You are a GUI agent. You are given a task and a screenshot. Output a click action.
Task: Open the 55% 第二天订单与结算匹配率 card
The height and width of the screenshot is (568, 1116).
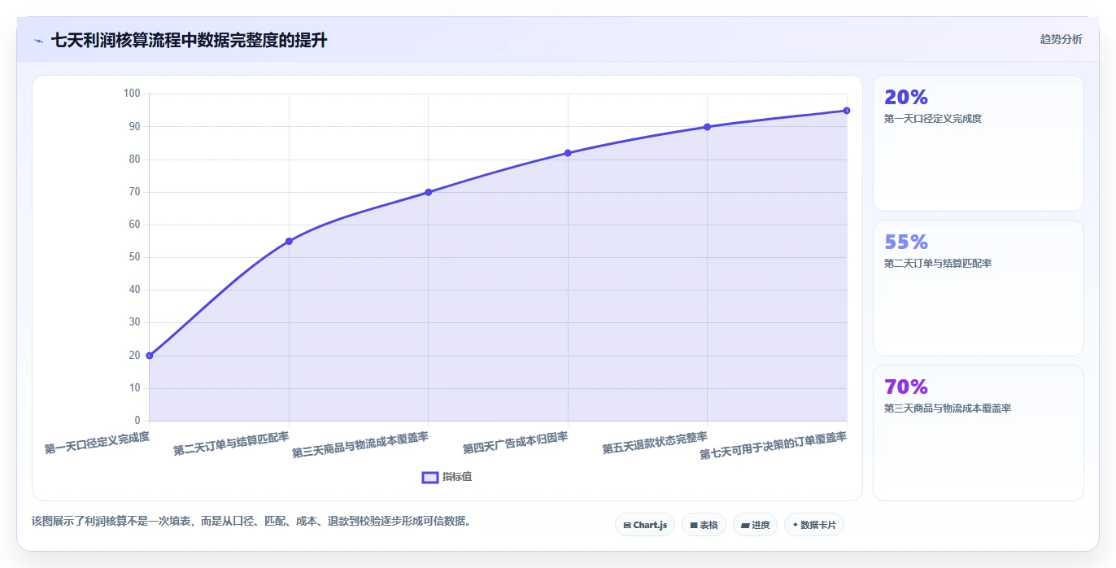(978, 288)
